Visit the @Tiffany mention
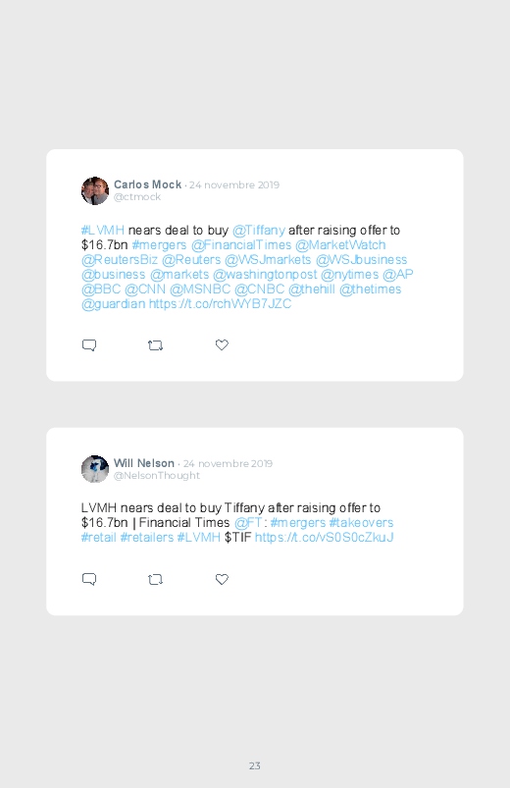The image size is (510, 788). (259, 231)
